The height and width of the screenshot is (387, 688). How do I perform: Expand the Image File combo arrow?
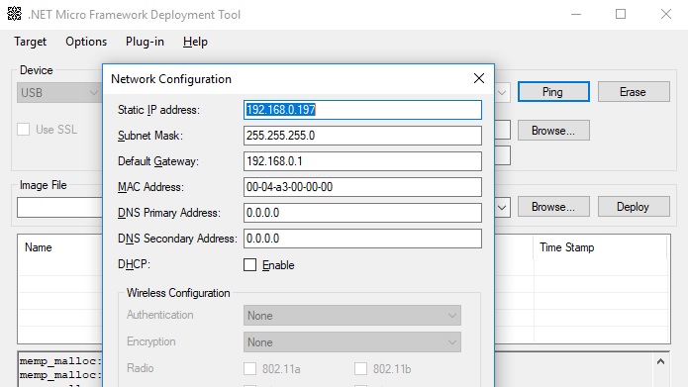point(502,207)
